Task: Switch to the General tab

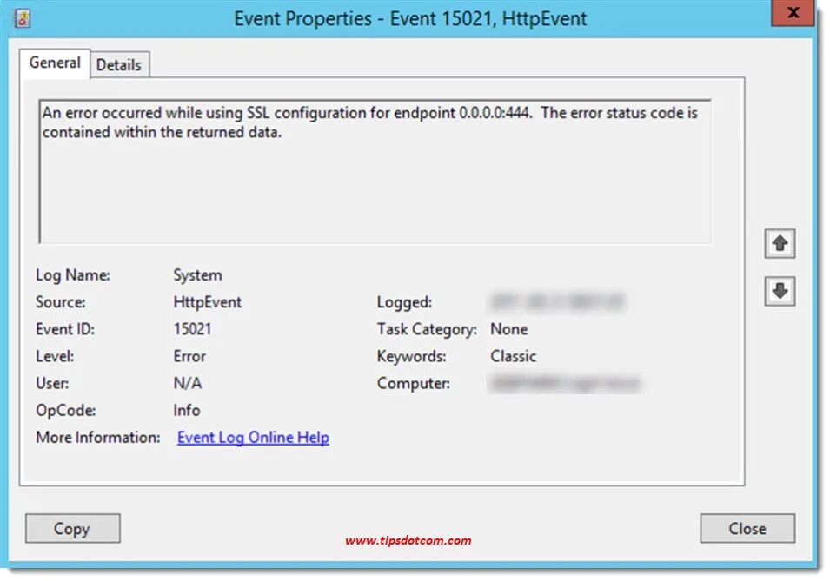Action: point(55,63)
